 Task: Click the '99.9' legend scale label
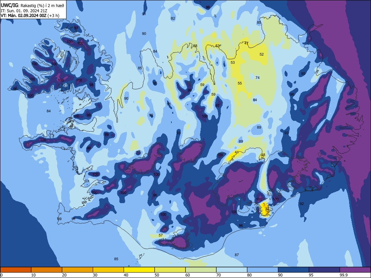point(344,275)
